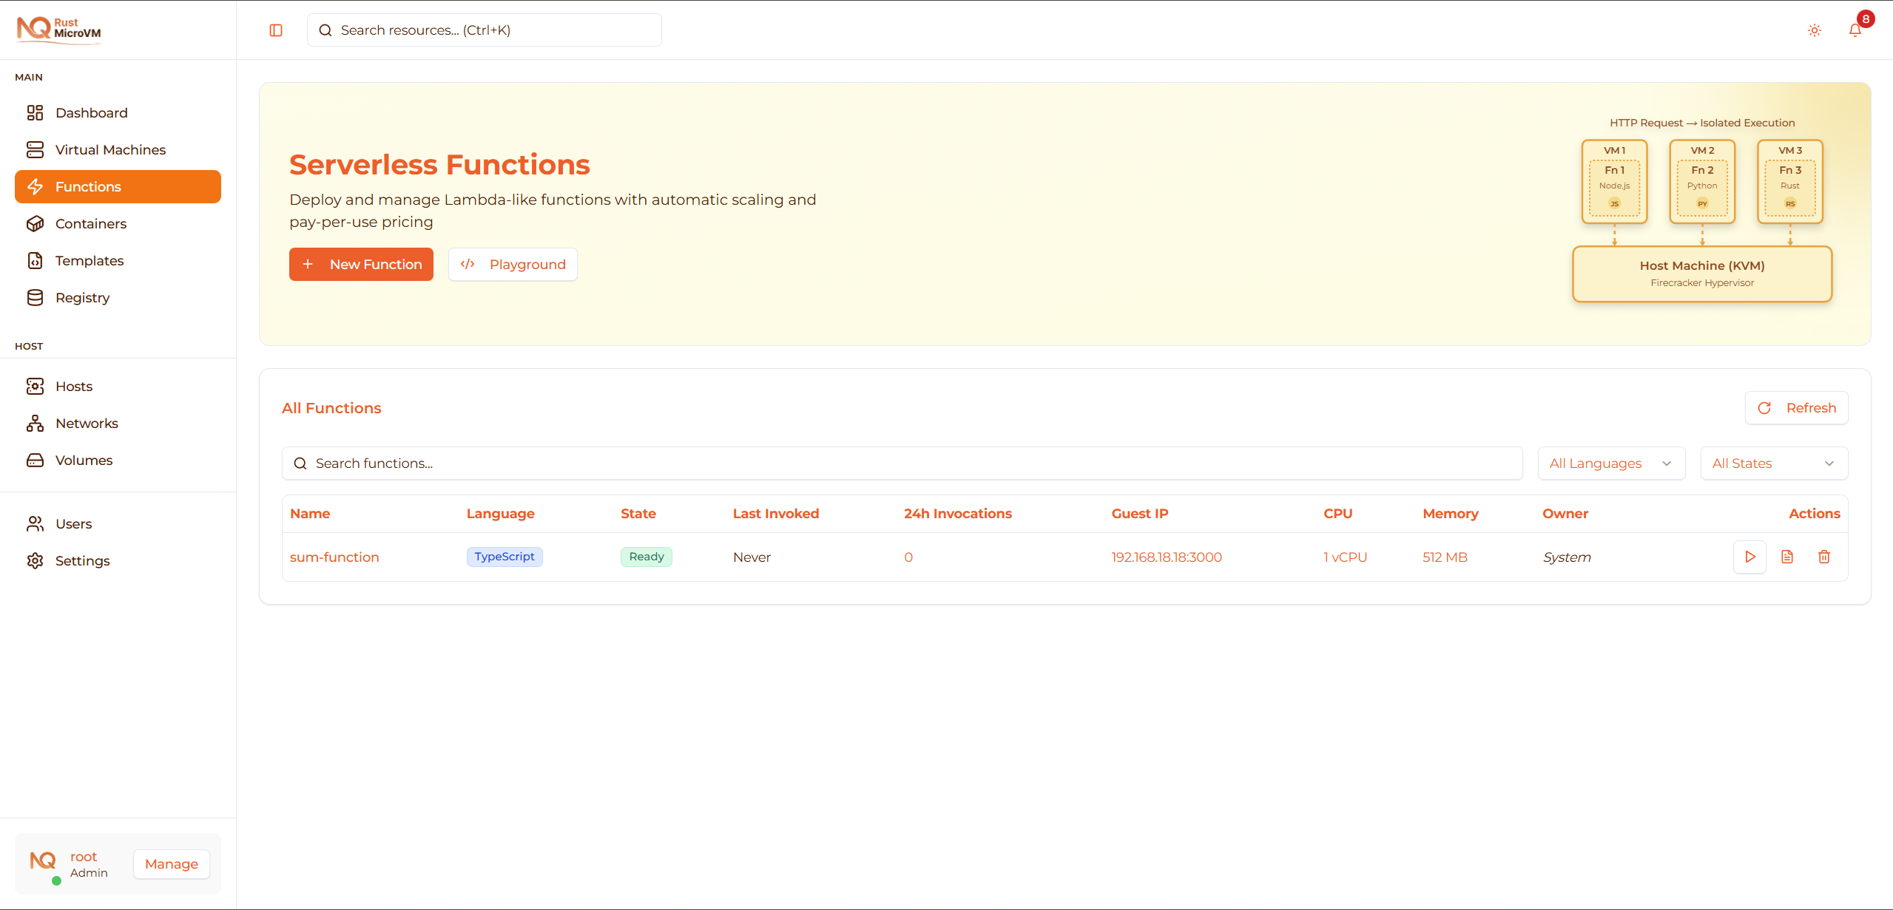Invoke sum-function using the run icon

point(1749,557)
